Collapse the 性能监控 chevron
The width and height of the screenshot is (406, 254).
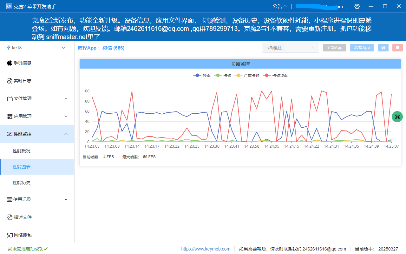tap(66, 134)
